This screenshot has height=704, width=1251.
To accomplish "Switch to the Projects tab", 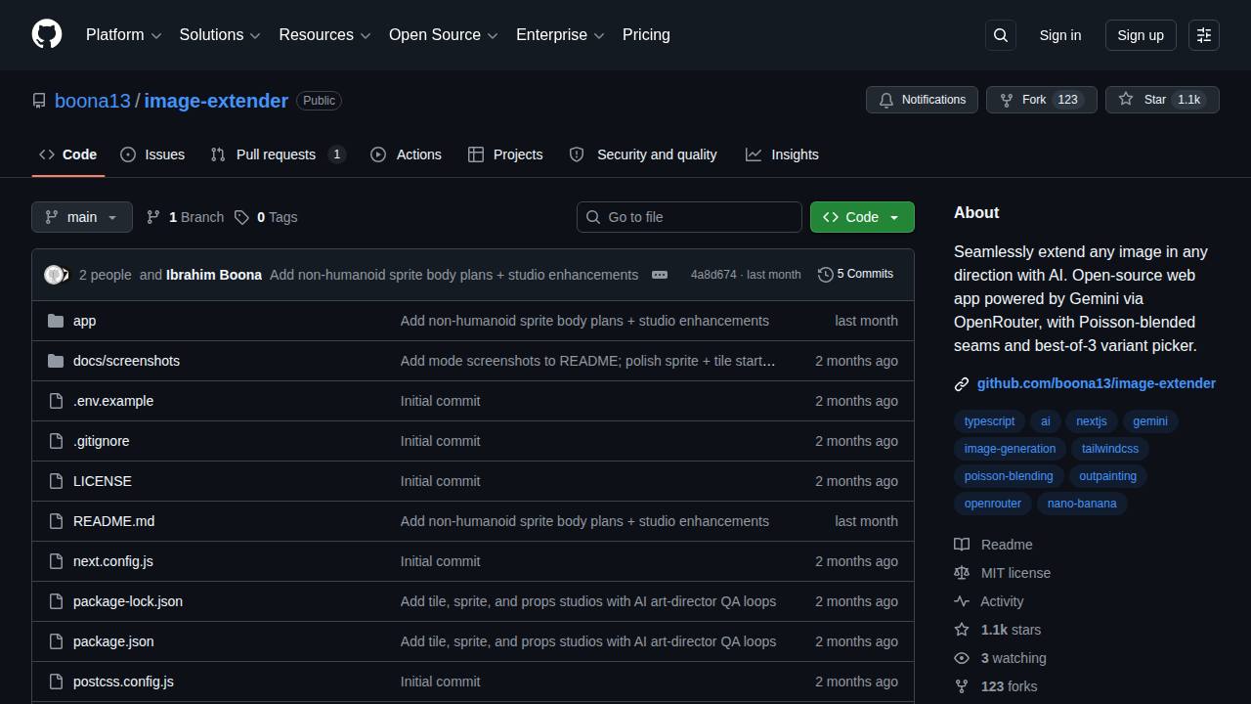I will [x=505, y=154].
